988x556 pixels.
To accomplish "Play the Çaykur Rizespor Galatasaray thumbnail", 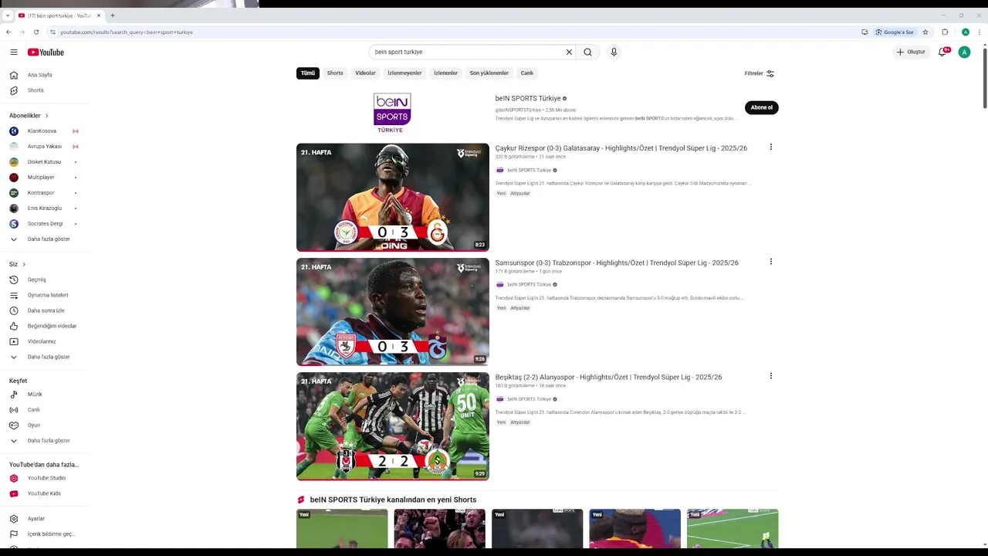I will pyautogui.click(x=393, y=198).
